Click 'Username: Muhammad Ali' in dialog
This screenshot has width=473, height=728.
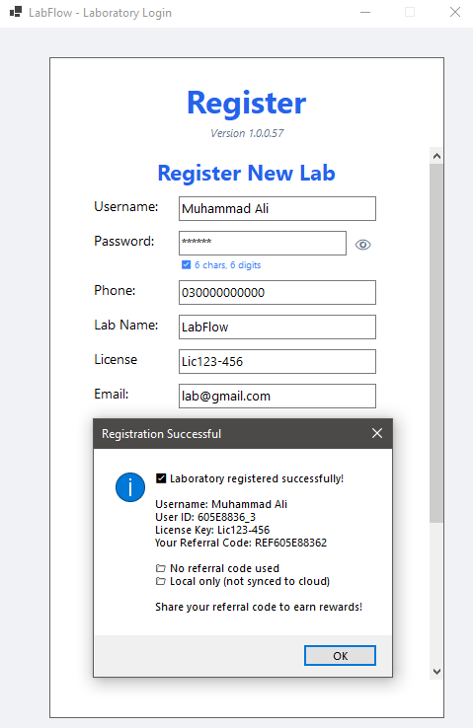(x=221, y=504)
